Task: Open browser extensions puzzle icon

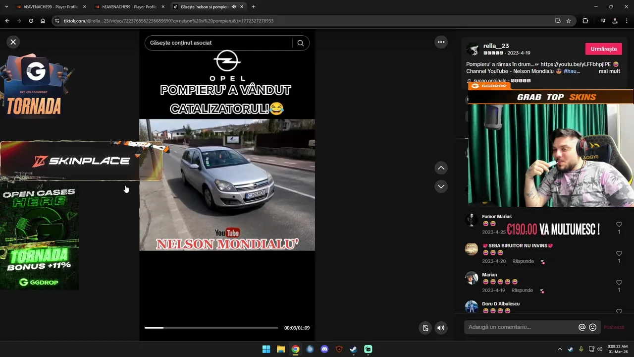Action: [585, 21]
